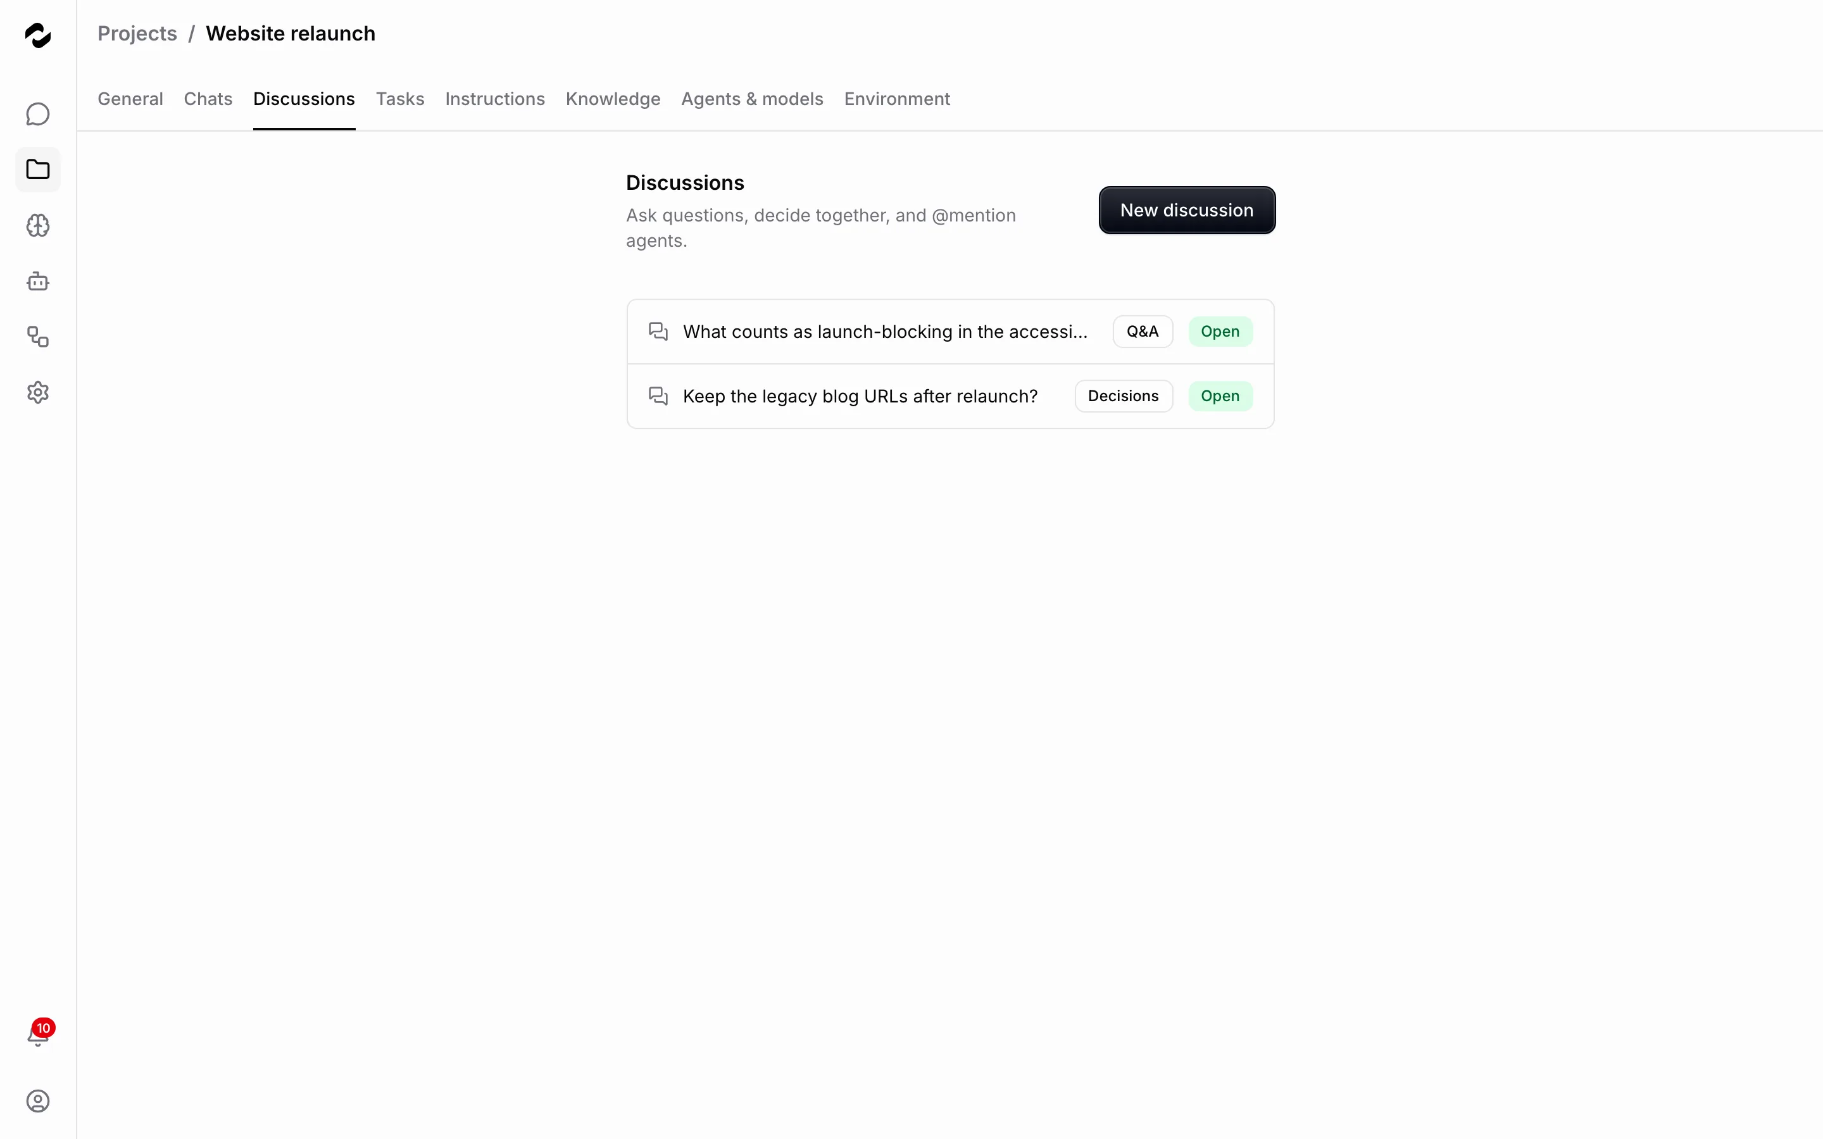
Task: Click the Website relaunch breadcrumb title
Action: (x=290, y=33)
